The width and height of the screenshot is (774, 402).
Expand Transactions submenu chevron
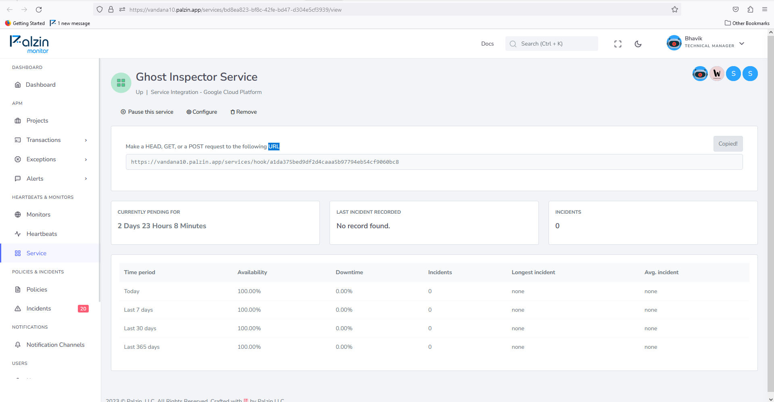(x=86, y=140)
